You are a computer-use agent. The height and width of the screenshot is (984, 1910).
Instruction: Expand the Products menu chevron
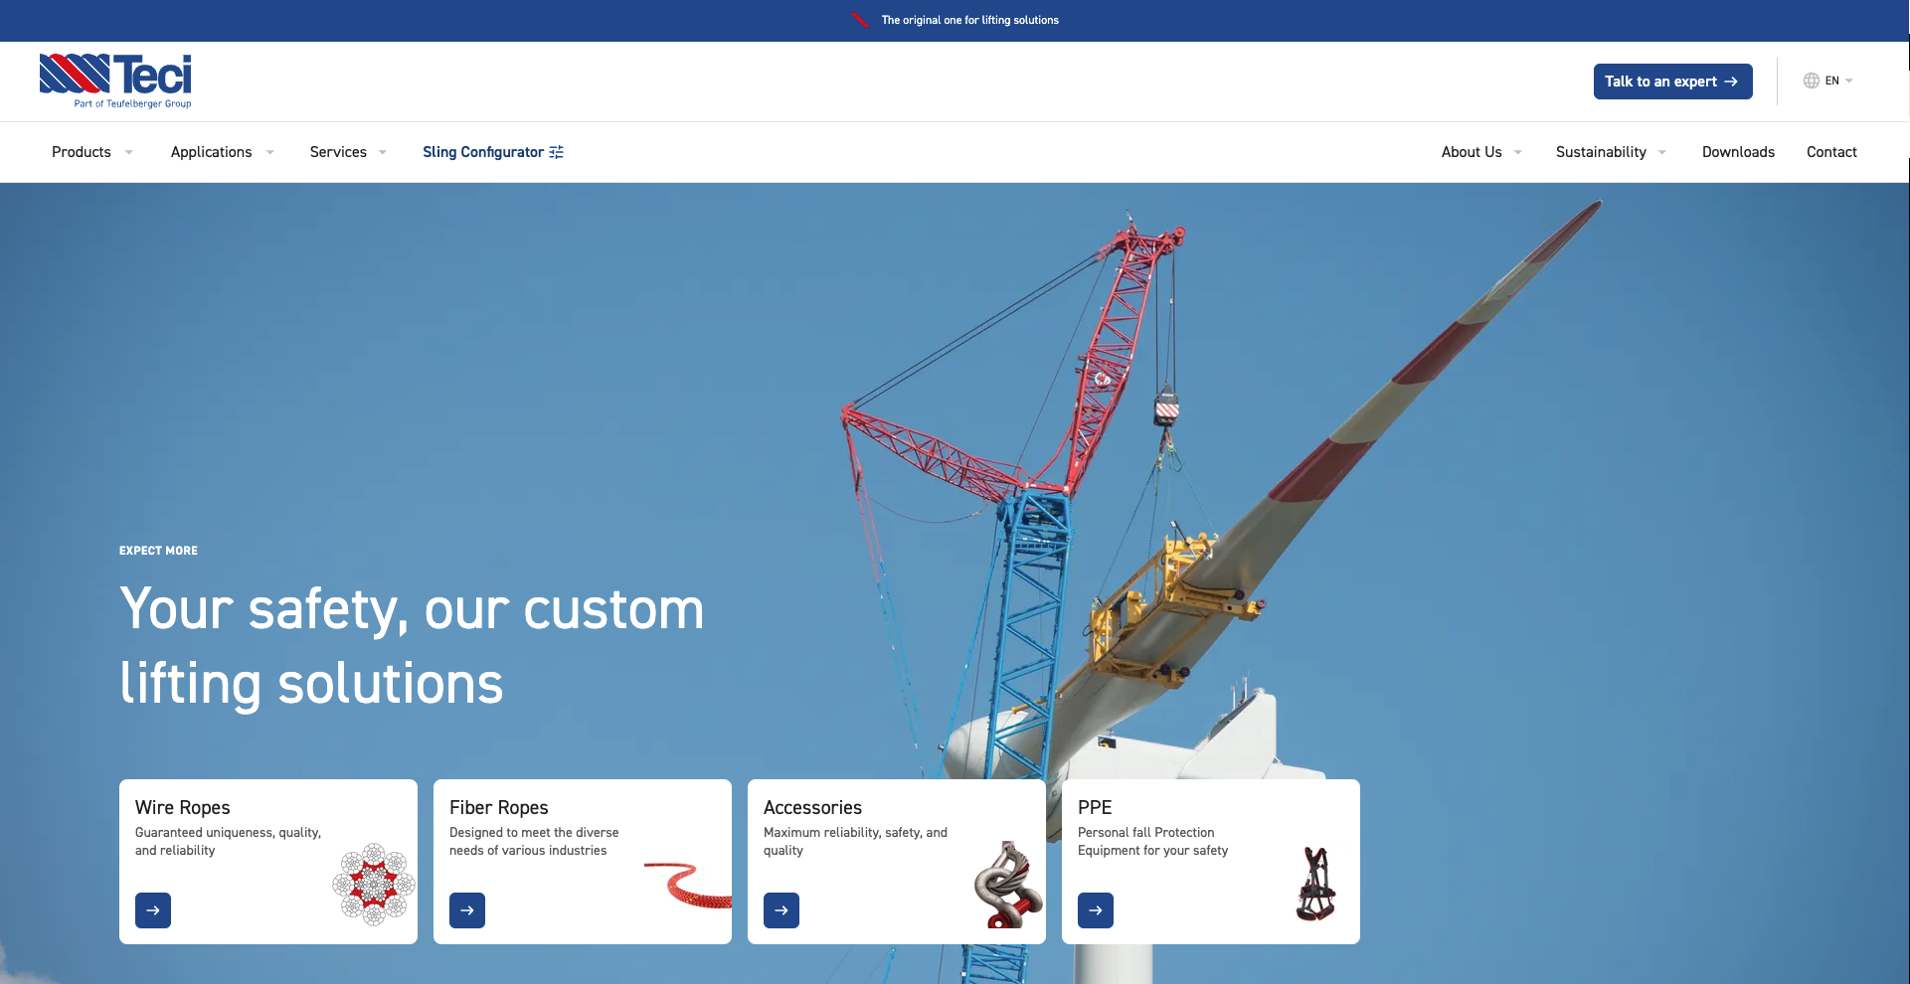click(x=129, y=152)
